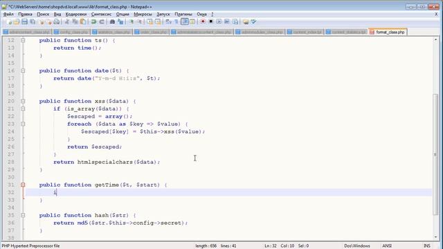Close document with menu bar X

(436, 14)
